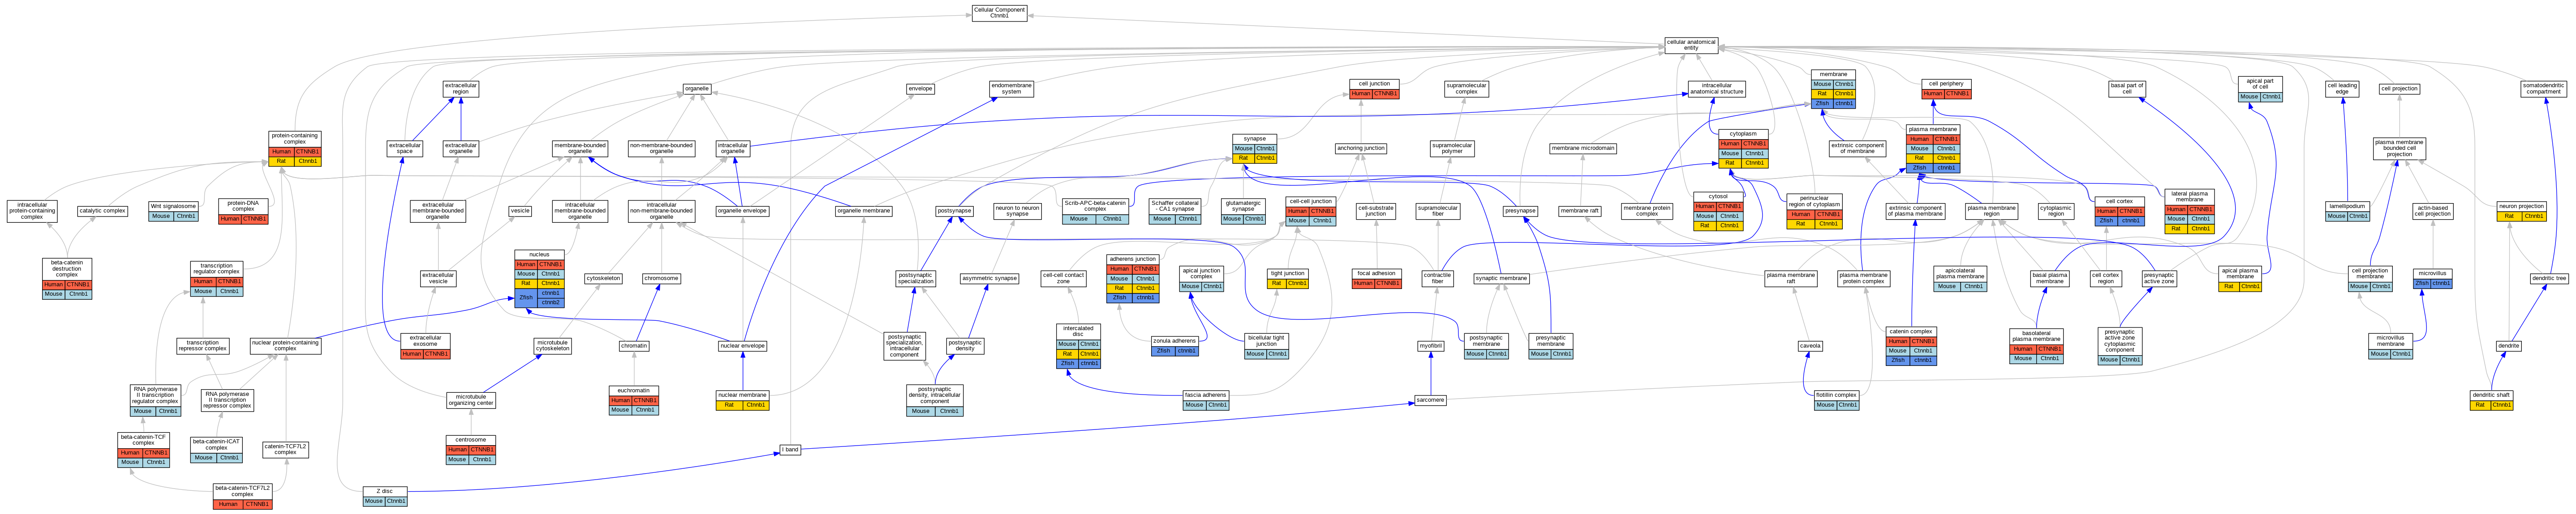
Task: Select the 'nuclear membrane' node label
Action: (x=742, y=395)
